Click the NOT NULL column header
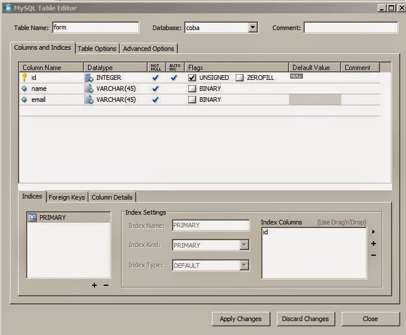The width and height of the screenshot is (406, 335). tap(156, 68)
